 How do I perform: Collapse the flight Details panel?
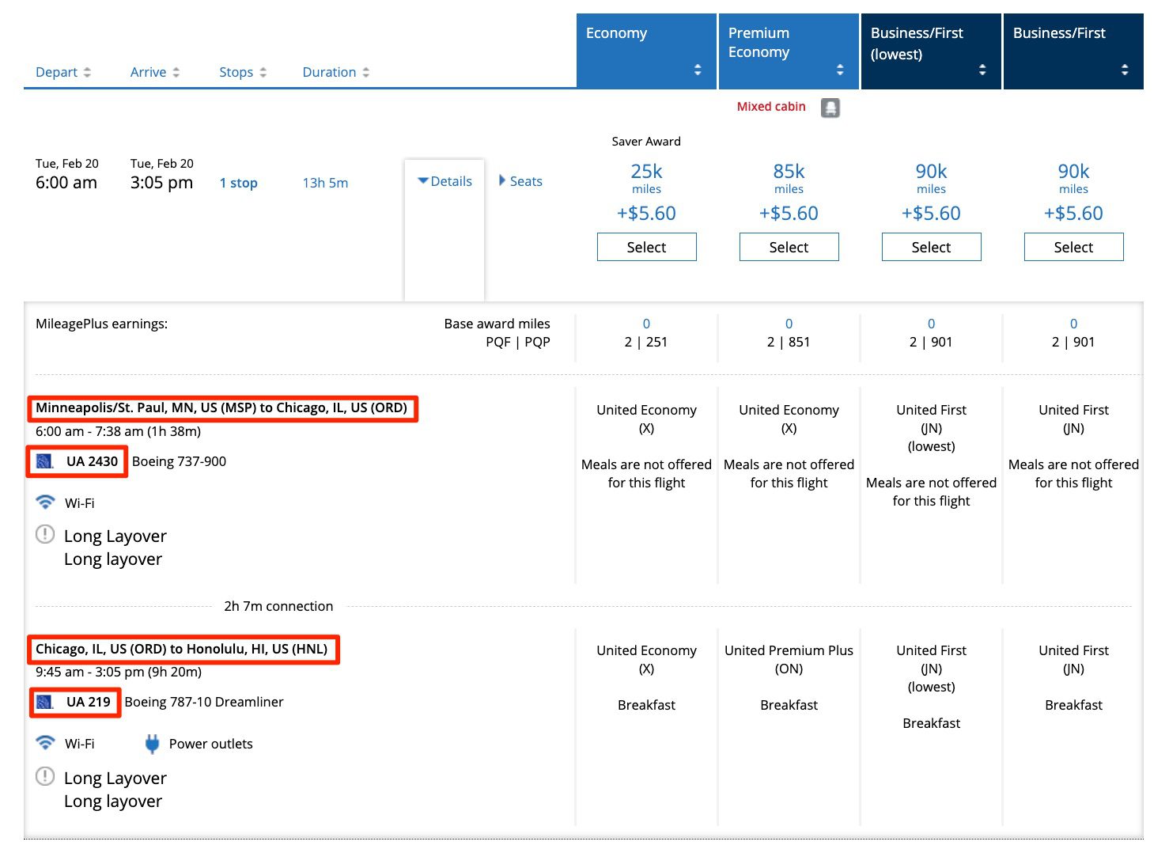click(x=445, y=181)
